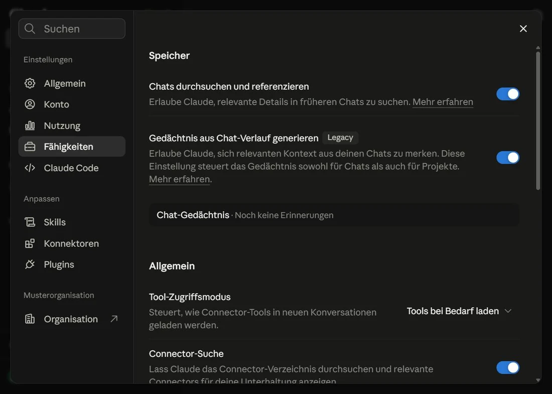Screen dimensions: 552x394
Task: Open the Organisation external link
Action: 72,319
